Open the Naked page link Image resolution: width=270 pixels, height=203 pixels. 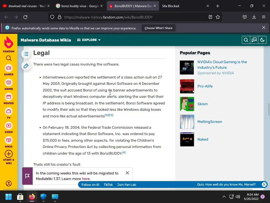pos(203,140)
